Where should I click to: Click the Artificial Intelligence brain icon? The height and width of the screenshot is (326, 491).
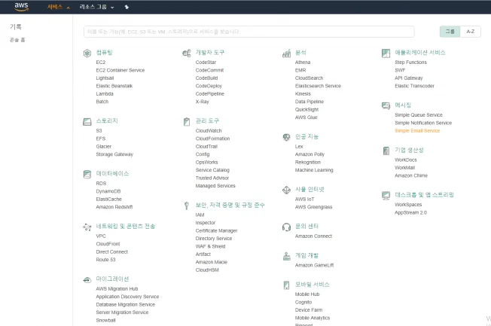286,137
